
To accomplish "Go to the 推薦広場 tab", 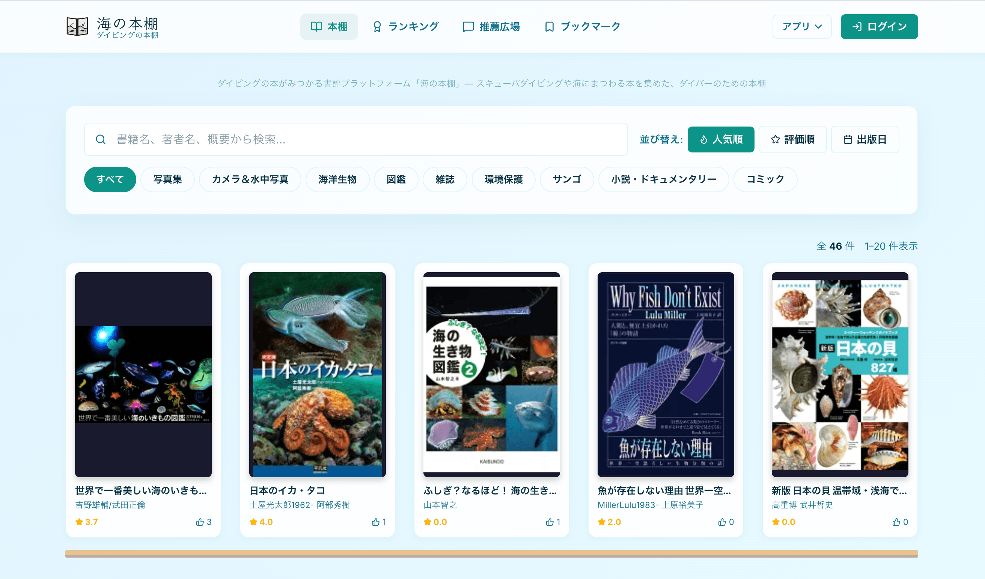I will [491, 27].
